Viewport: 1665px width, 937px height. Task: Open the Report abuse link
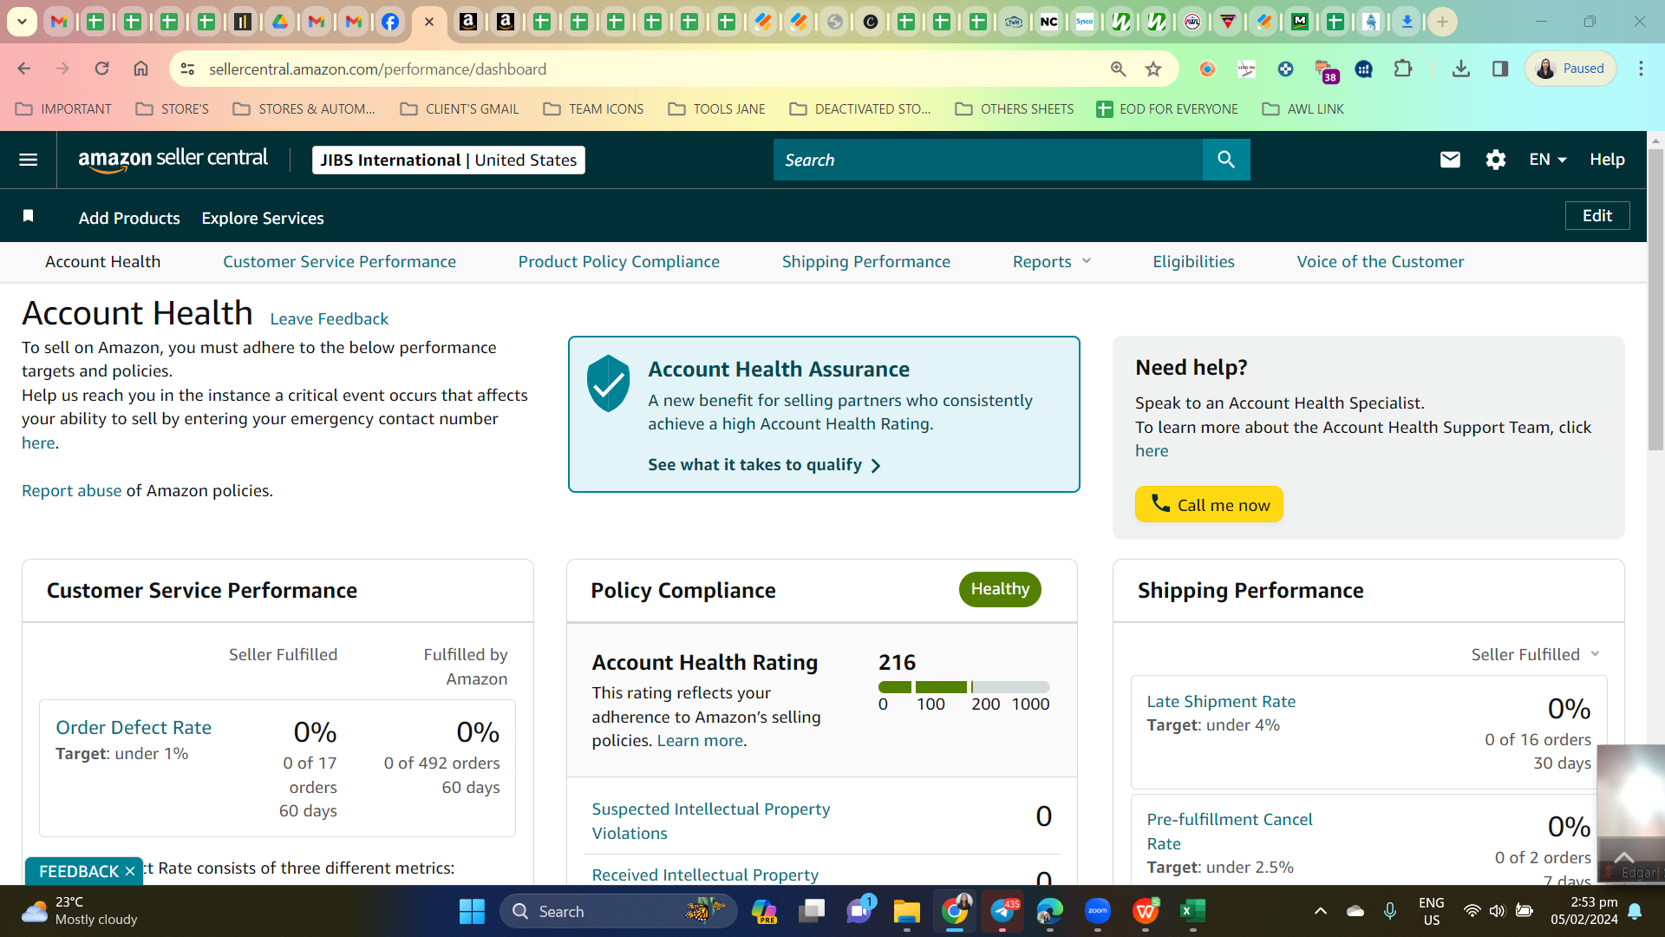click(x=72, y=490)
